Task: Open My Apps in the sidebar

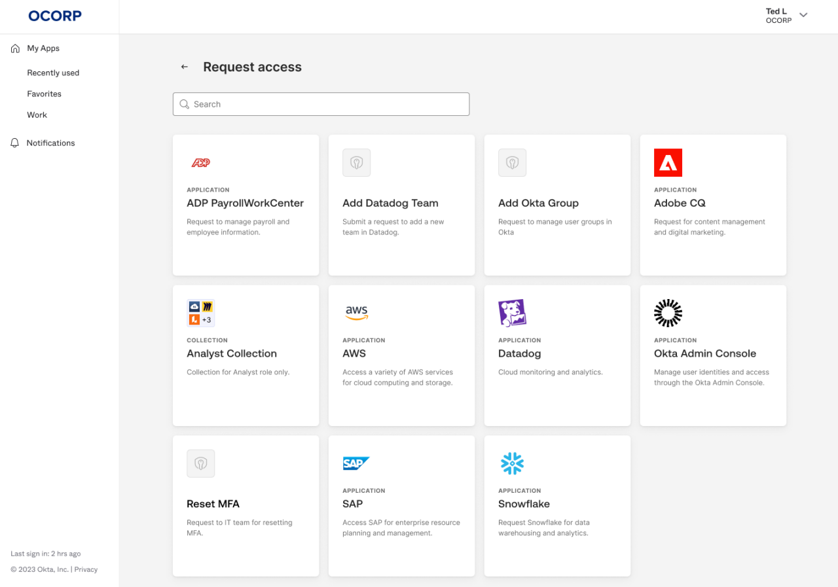Action: point(43,48)
